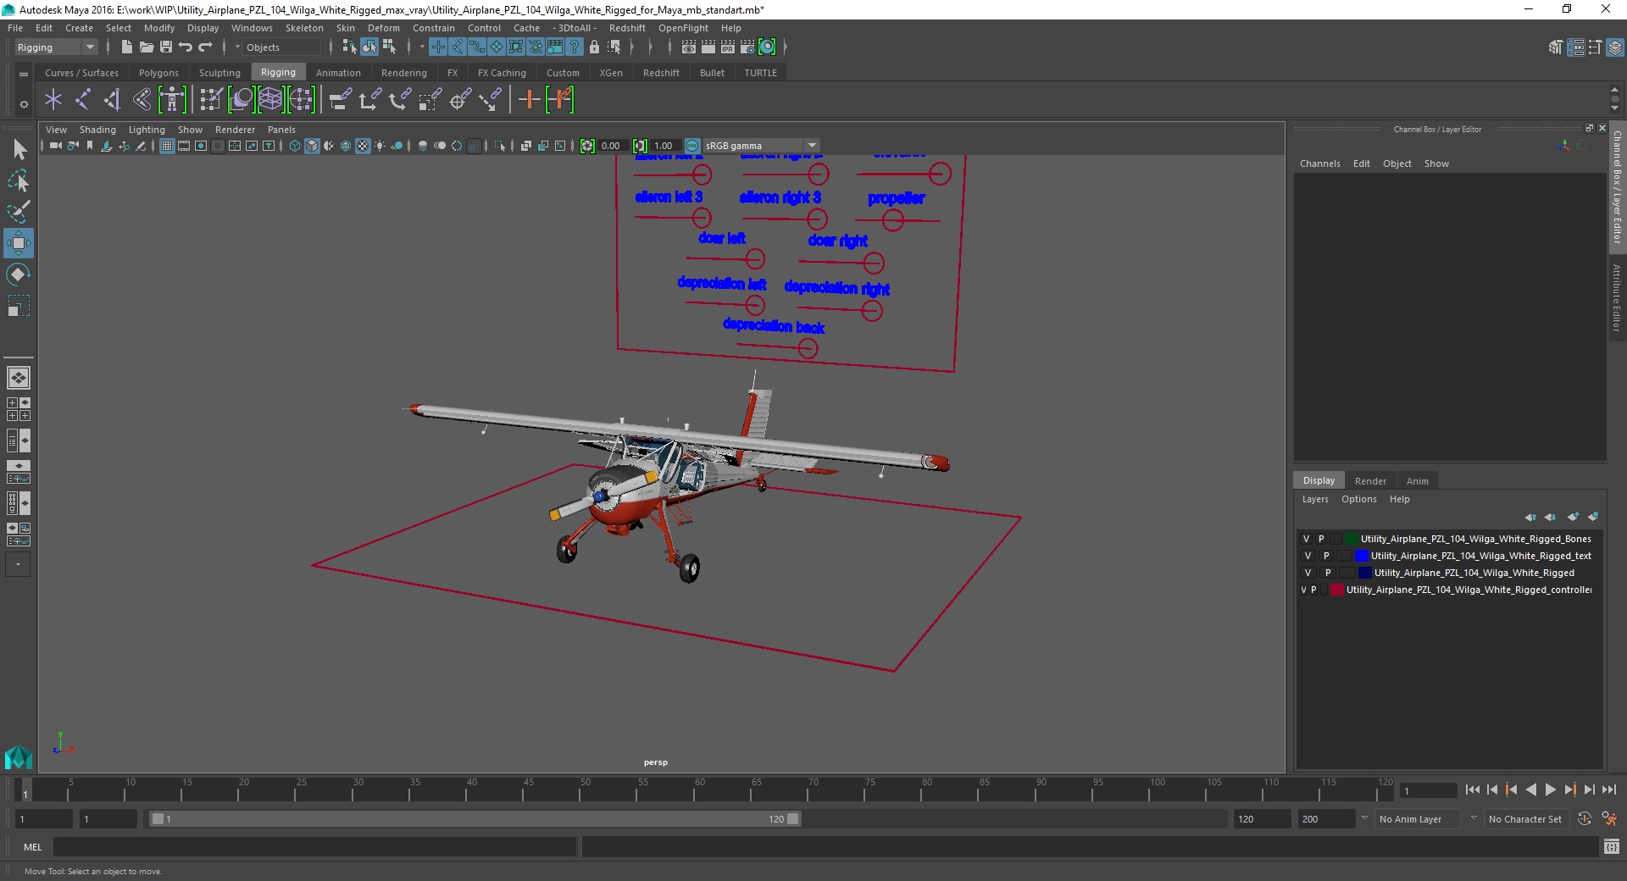
Task: Open the shelf options gear menu
Action: [x=24, y=104]
